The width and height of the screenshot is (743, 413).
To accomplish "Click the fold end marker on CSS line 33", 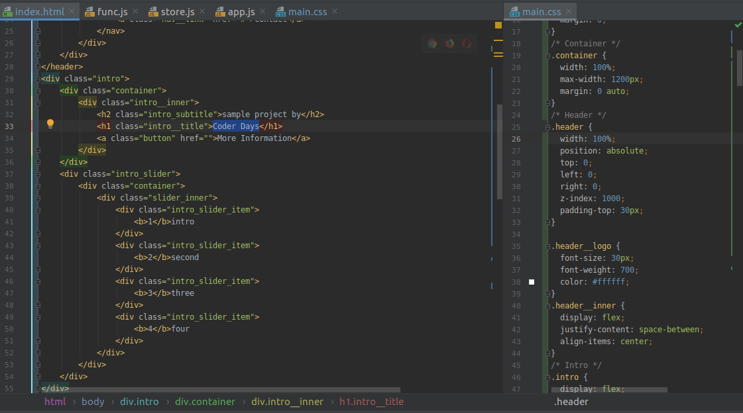I will tap(547, 222).
